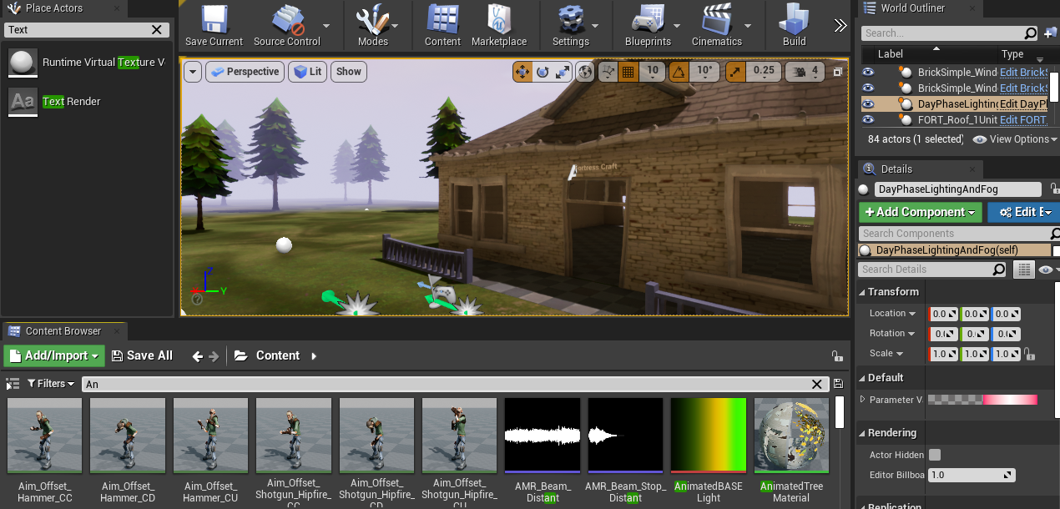Toggle visibility eye for FORT_Roof_1Unit
1060x509 pixels.
click(868, 120)
